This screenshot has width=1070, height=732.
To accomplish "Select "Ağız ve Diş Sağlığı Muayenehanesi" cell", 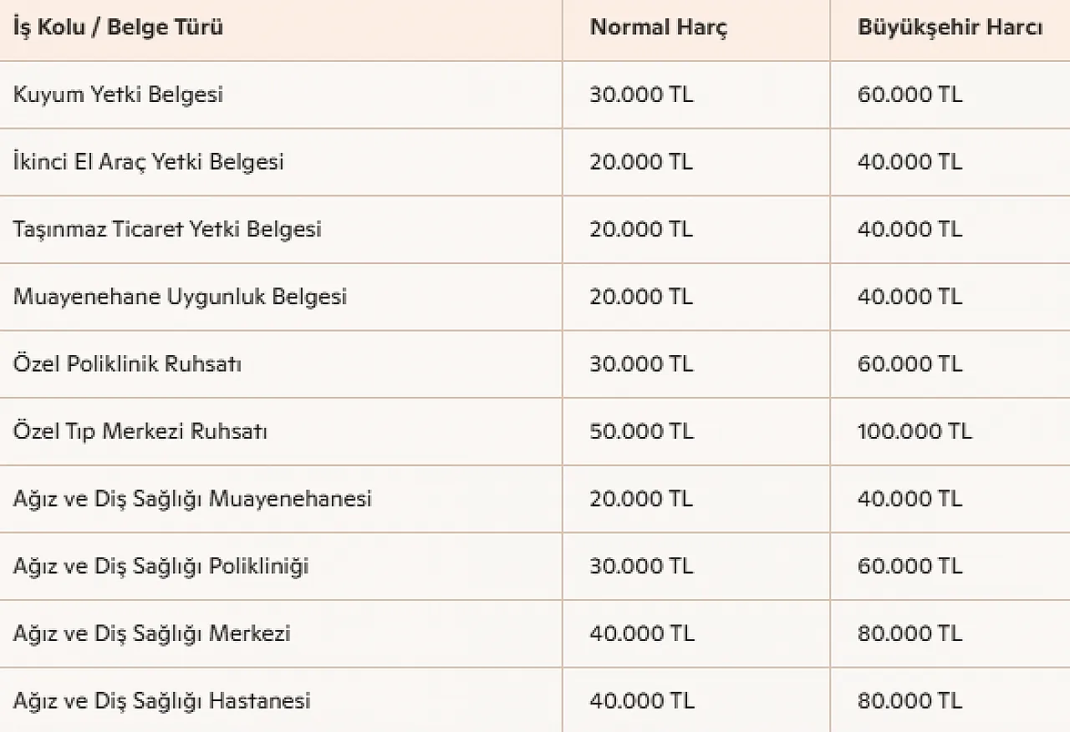I will (x=192, y=499).
